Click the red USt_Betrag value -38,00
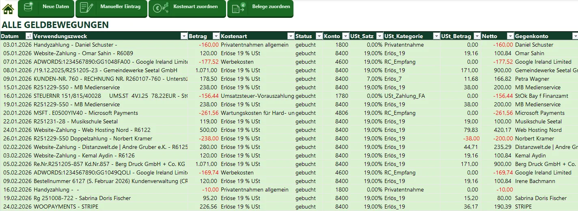Image resolution: width=578 pixels, height=211 pixels. [x=461, y=138]
